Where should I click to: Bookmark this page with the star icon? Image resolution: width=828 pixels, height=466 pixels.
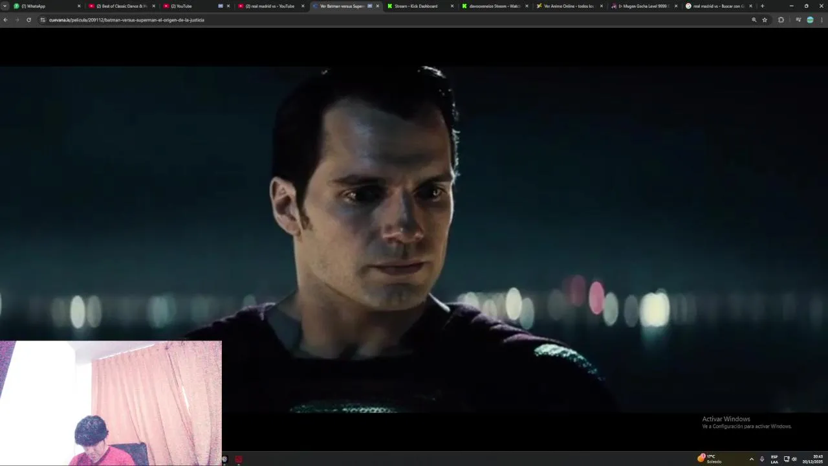click(765, 20)
